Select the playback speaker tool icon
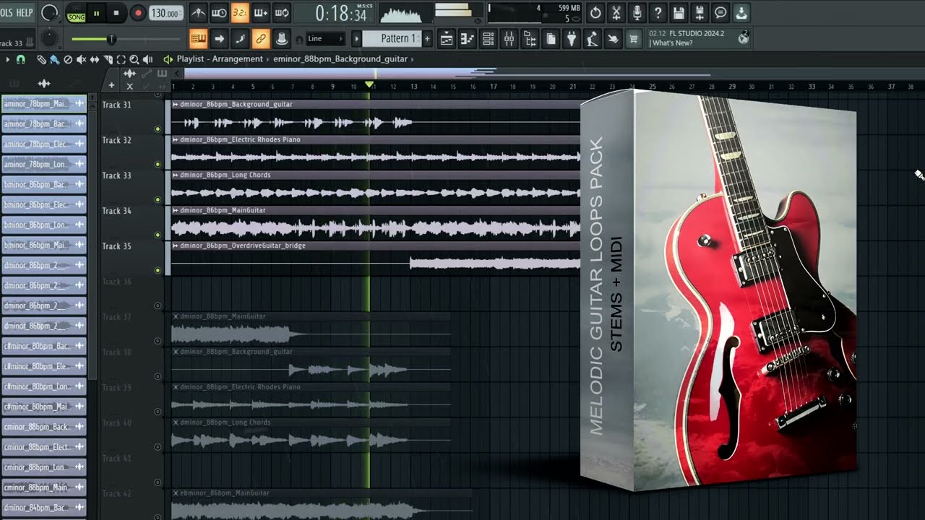Screen dimensions: 925x520 (x=148, y=59)
